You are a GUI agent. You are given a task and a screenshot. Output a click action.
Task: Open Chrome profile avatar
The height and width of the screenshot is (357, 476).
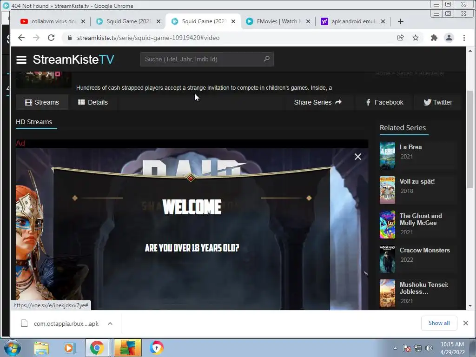pos(449,38)
